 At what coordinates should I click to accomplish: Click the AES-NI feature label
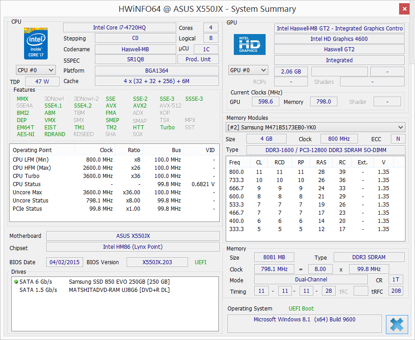pyautogui.click(x=26, y=134)
